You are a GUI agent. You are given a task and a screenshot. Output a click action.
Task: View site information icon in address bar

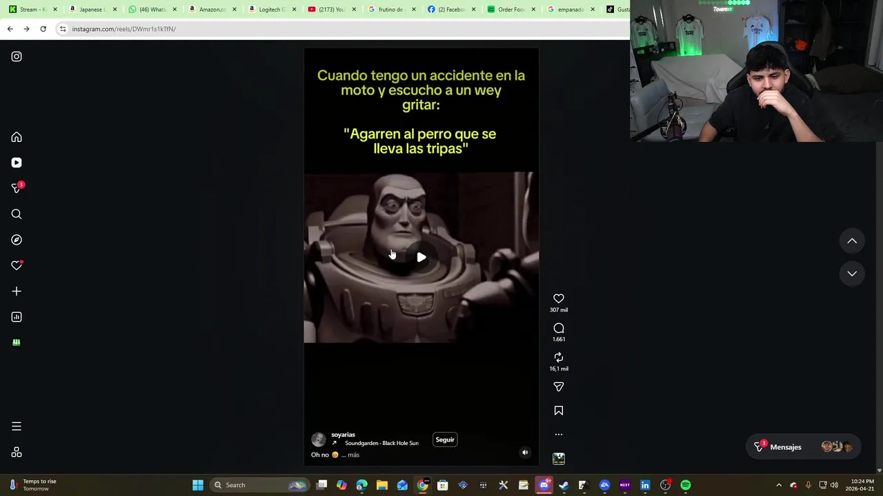pyautogui.click(x=63, y=29)
